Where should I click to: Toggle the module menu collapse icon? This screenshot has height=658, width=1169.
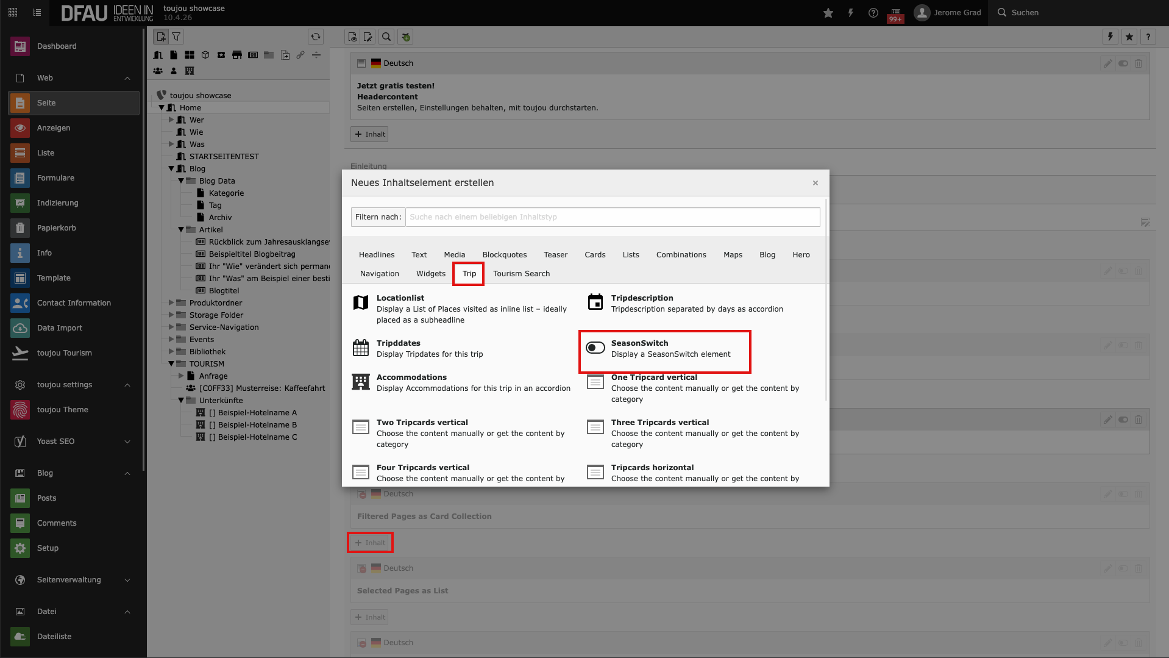click(37, 13)
